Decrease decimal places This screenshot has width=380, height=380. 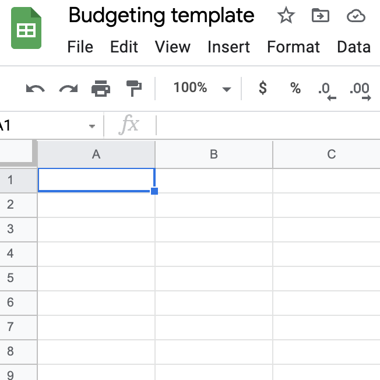click(x=328, y=90)
